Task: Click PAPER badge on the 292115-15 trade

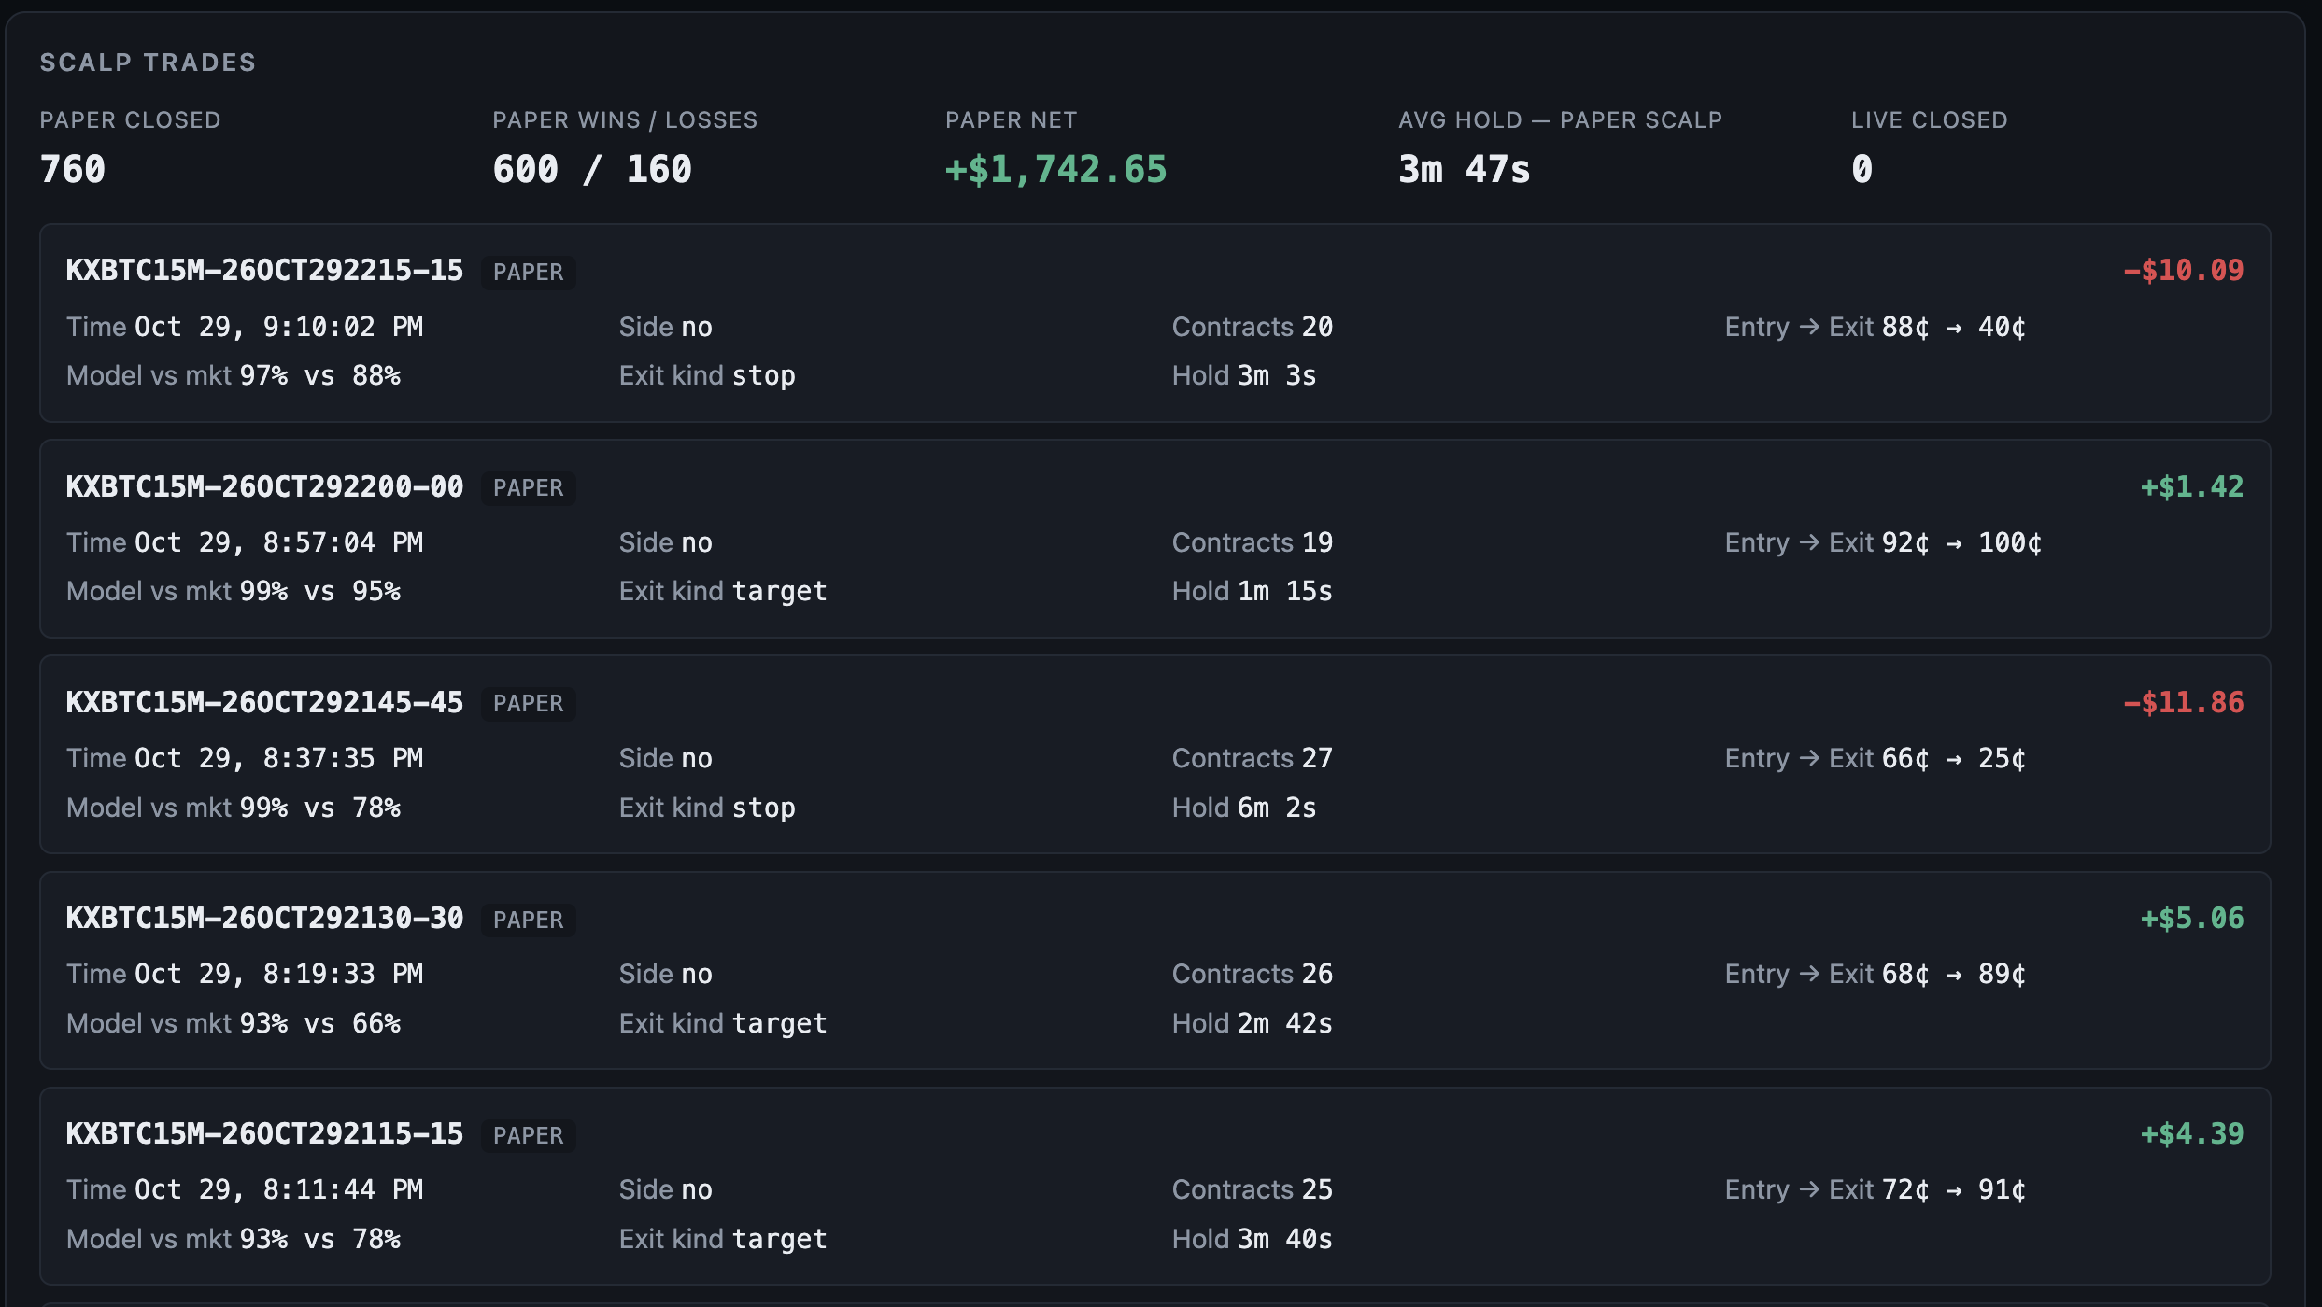Action: [x=529, y=1135]
